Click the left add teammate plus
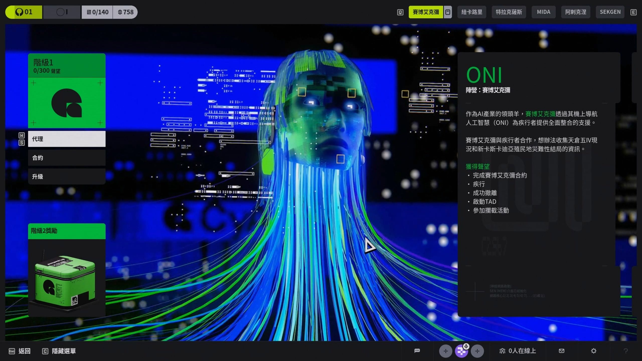The image size is (642, 361). click(445, 351)
